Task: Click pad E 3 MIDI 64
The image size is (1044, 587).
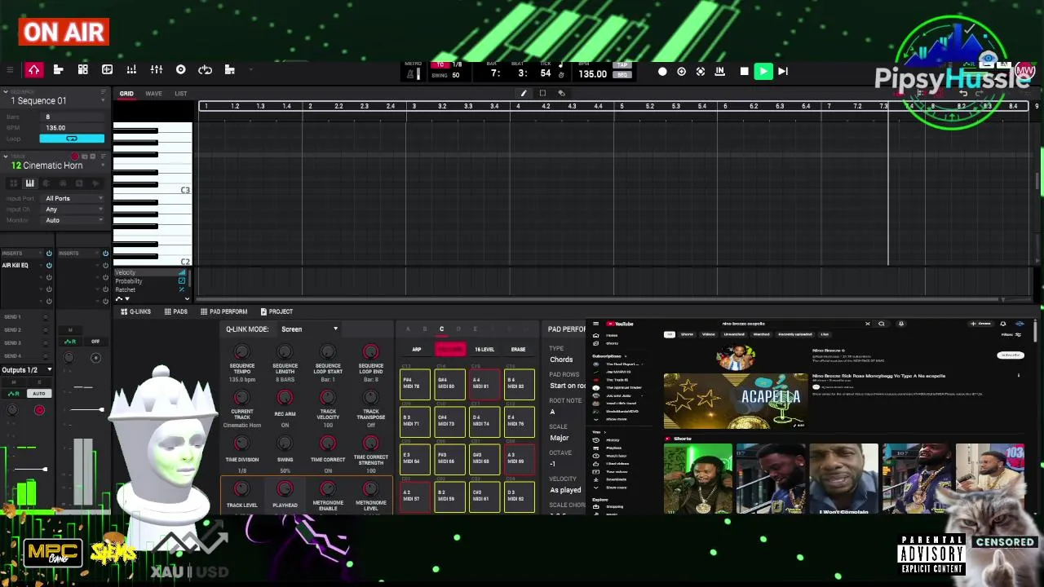Action: pos(414,458)
